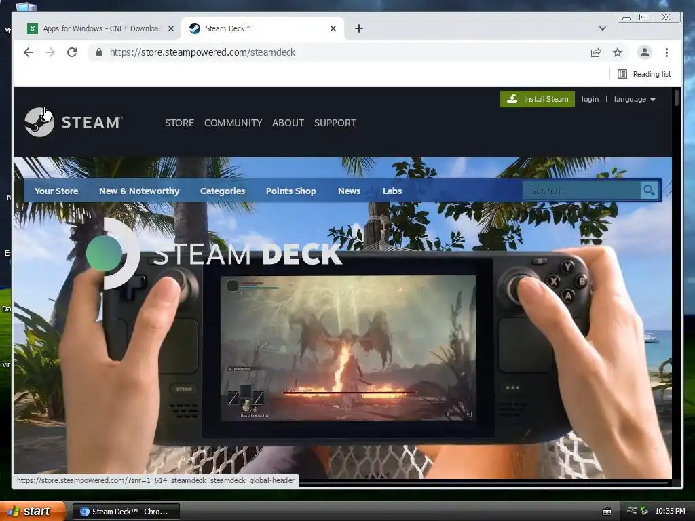The height and width of the screenshot is (521, 695).
Task: Reload the page with the refresh icon
Action: click(x=72, y=52)
